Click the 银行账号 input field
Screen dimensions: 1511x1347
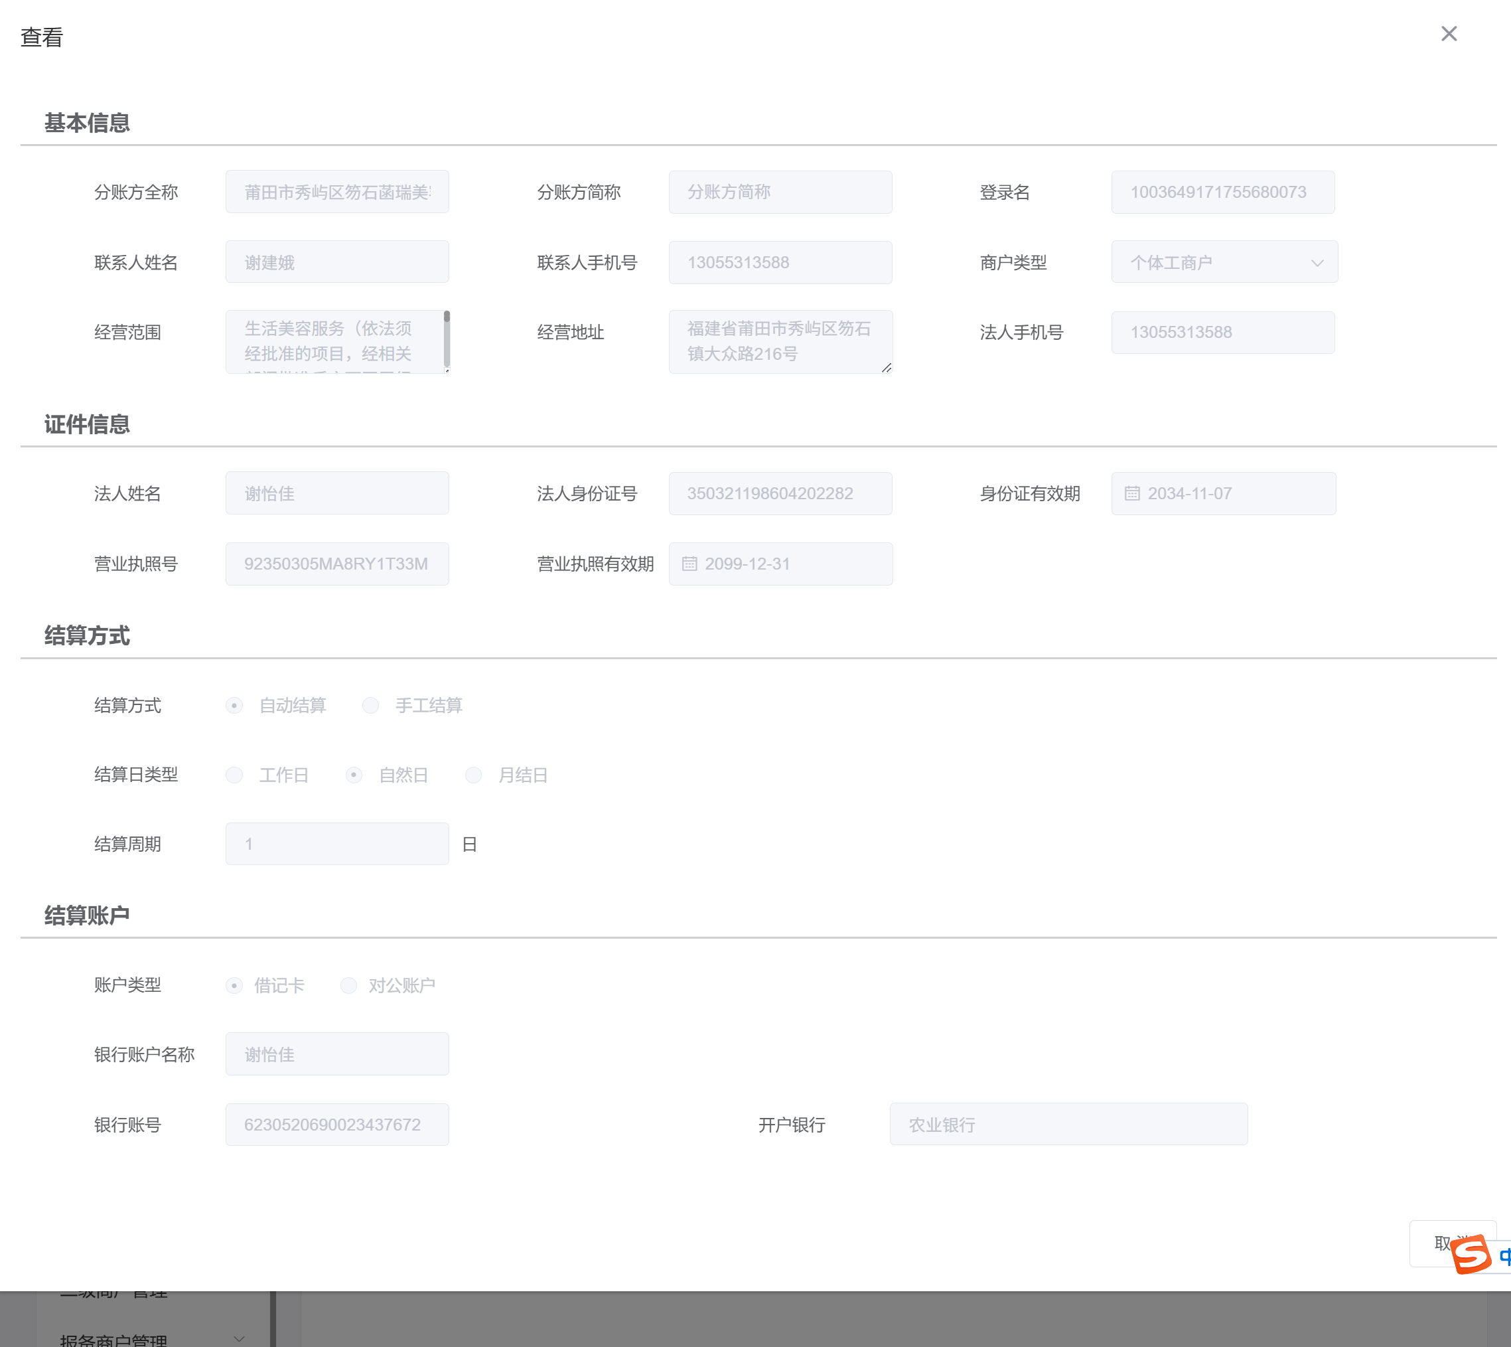pyautogui.click(x=336, y=1124)
